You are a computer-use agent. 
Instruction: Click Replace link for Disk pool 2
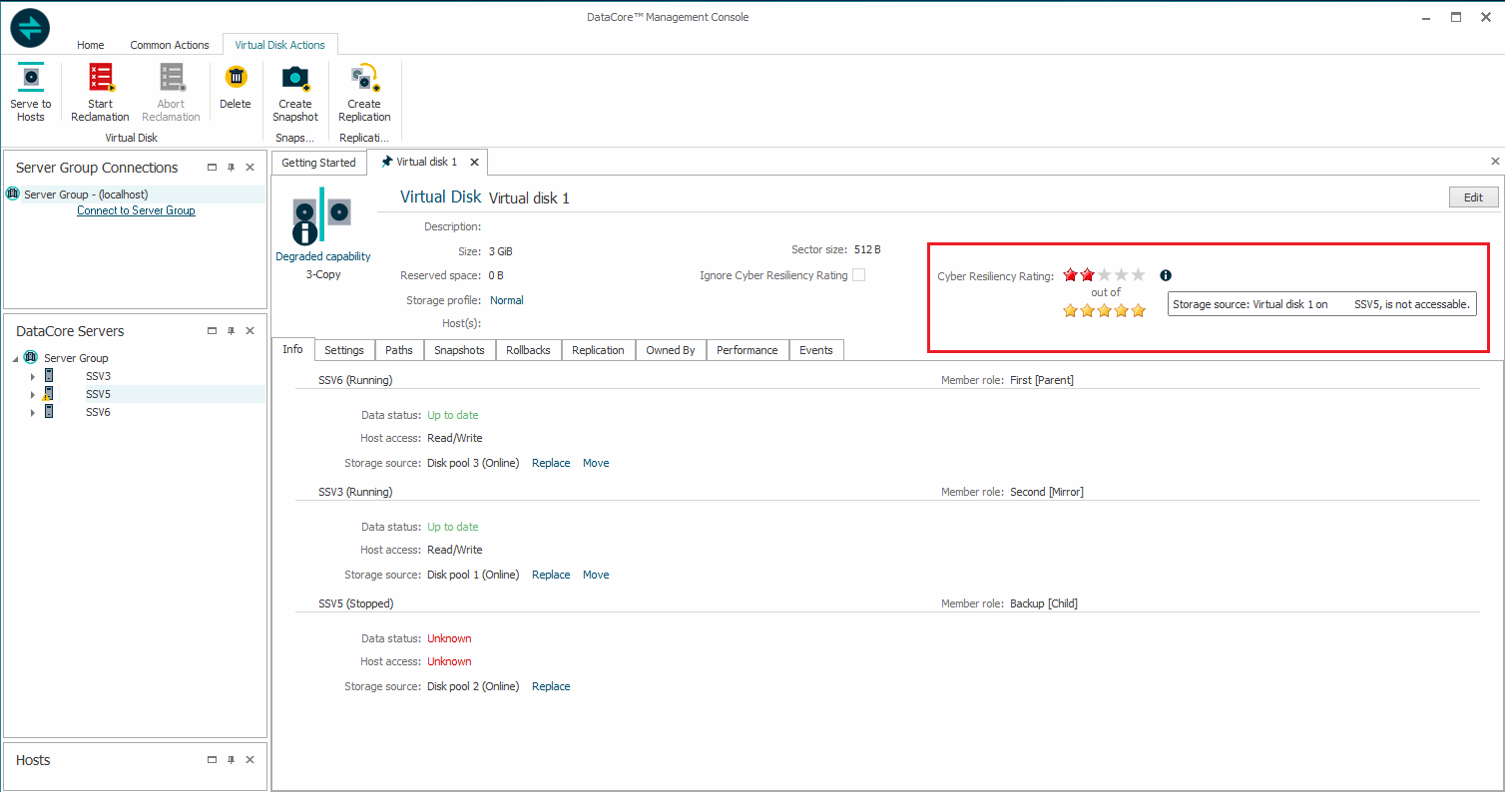pyautogui.click(x=551, y=686)
